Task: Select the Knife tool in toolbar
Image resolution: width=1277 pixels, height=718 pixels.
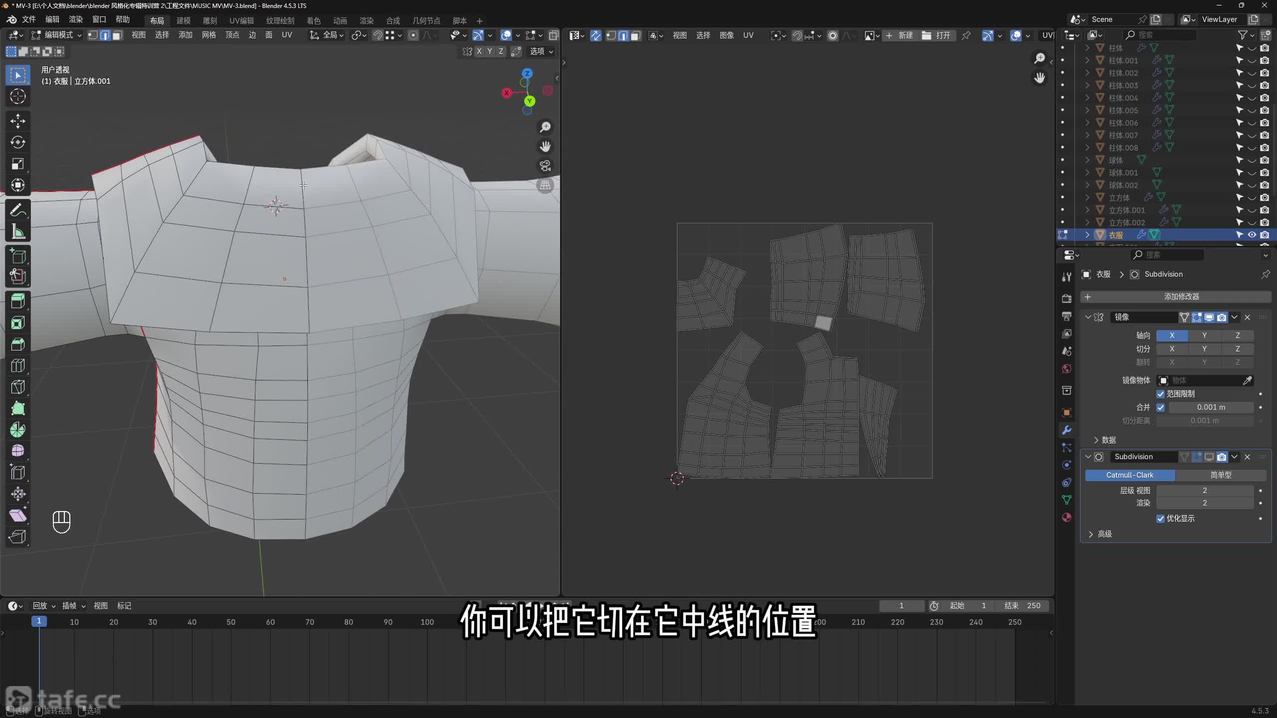Action: [18, 387]
